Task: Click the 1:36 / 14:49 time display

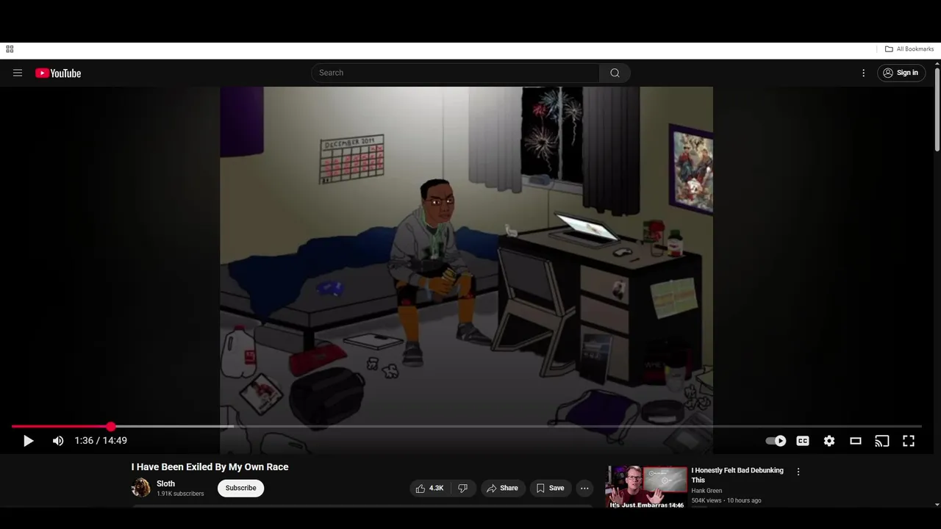Action: click(x=101, y=441)
